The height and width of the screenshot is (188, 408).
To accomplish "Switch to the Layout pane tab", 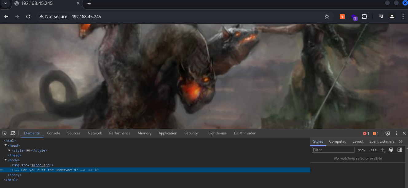I will [358, 141].
